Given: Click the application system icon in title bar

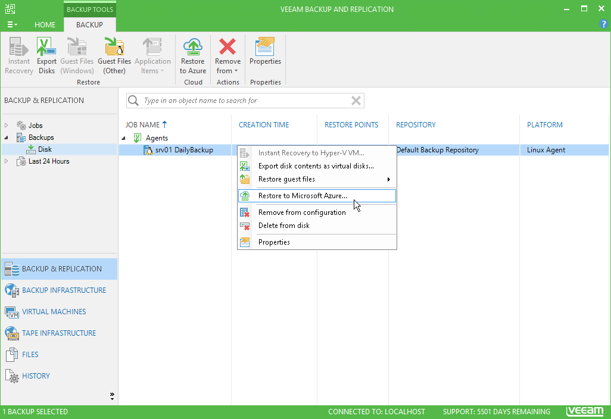Looking at the screenshot, I should [10, 9].
